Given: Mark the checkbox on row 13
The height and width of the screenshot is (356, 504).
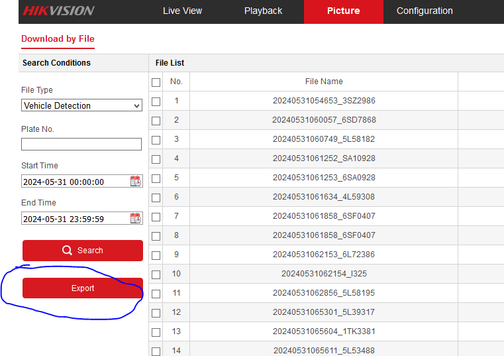Looking at the screenshot, I should coord(156,332).
